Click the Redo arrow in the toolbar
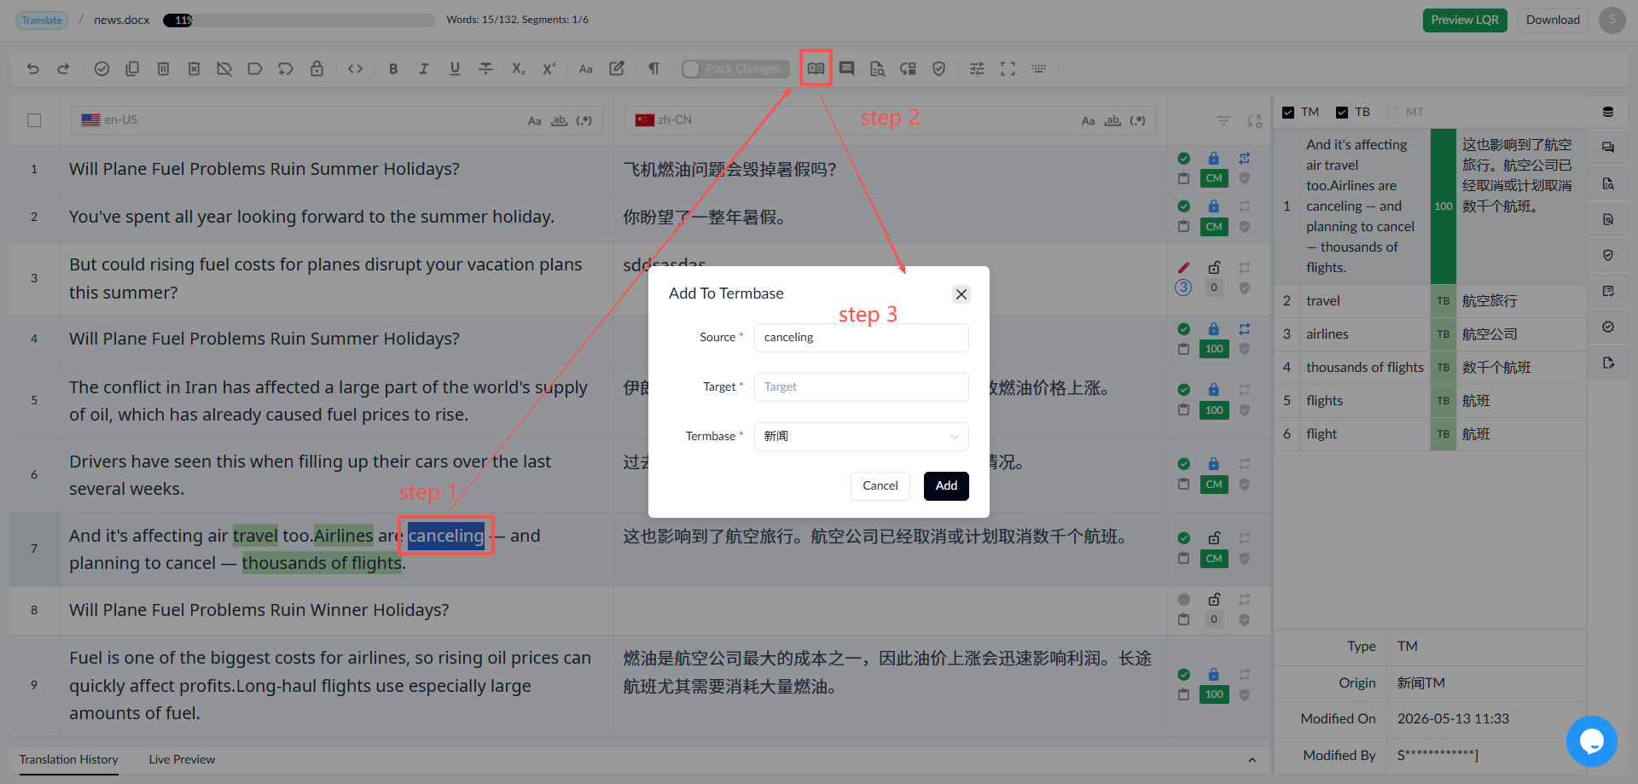Screen dimensions: 1638x784 click(63, 68)
